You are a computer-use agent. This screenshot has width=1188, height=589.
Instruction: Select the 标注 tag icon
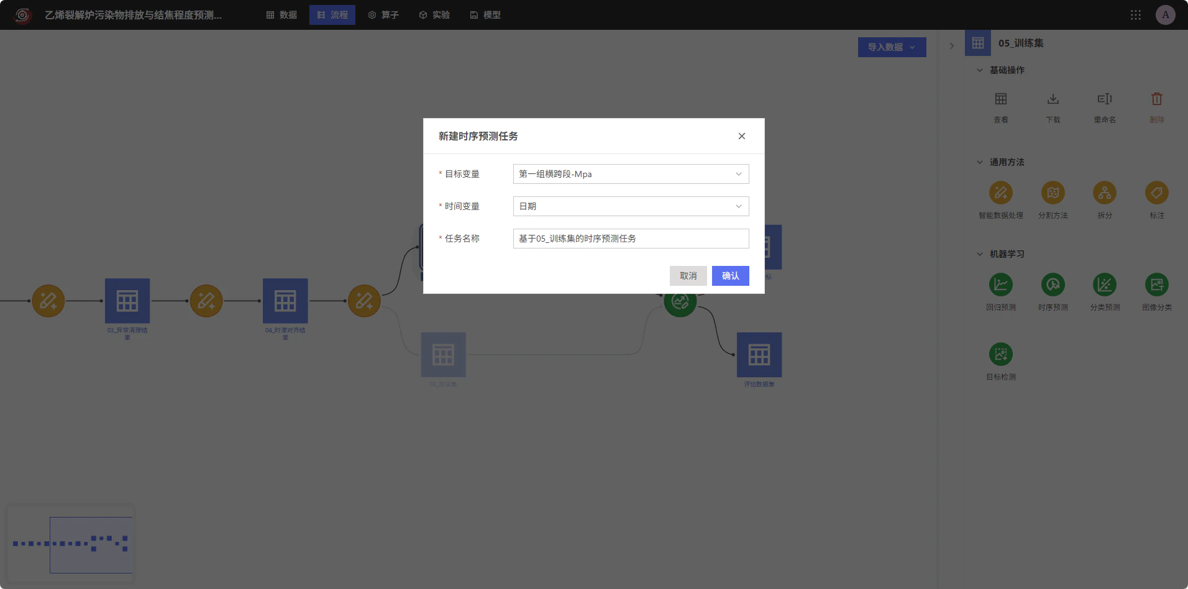tap(1157, 193)
